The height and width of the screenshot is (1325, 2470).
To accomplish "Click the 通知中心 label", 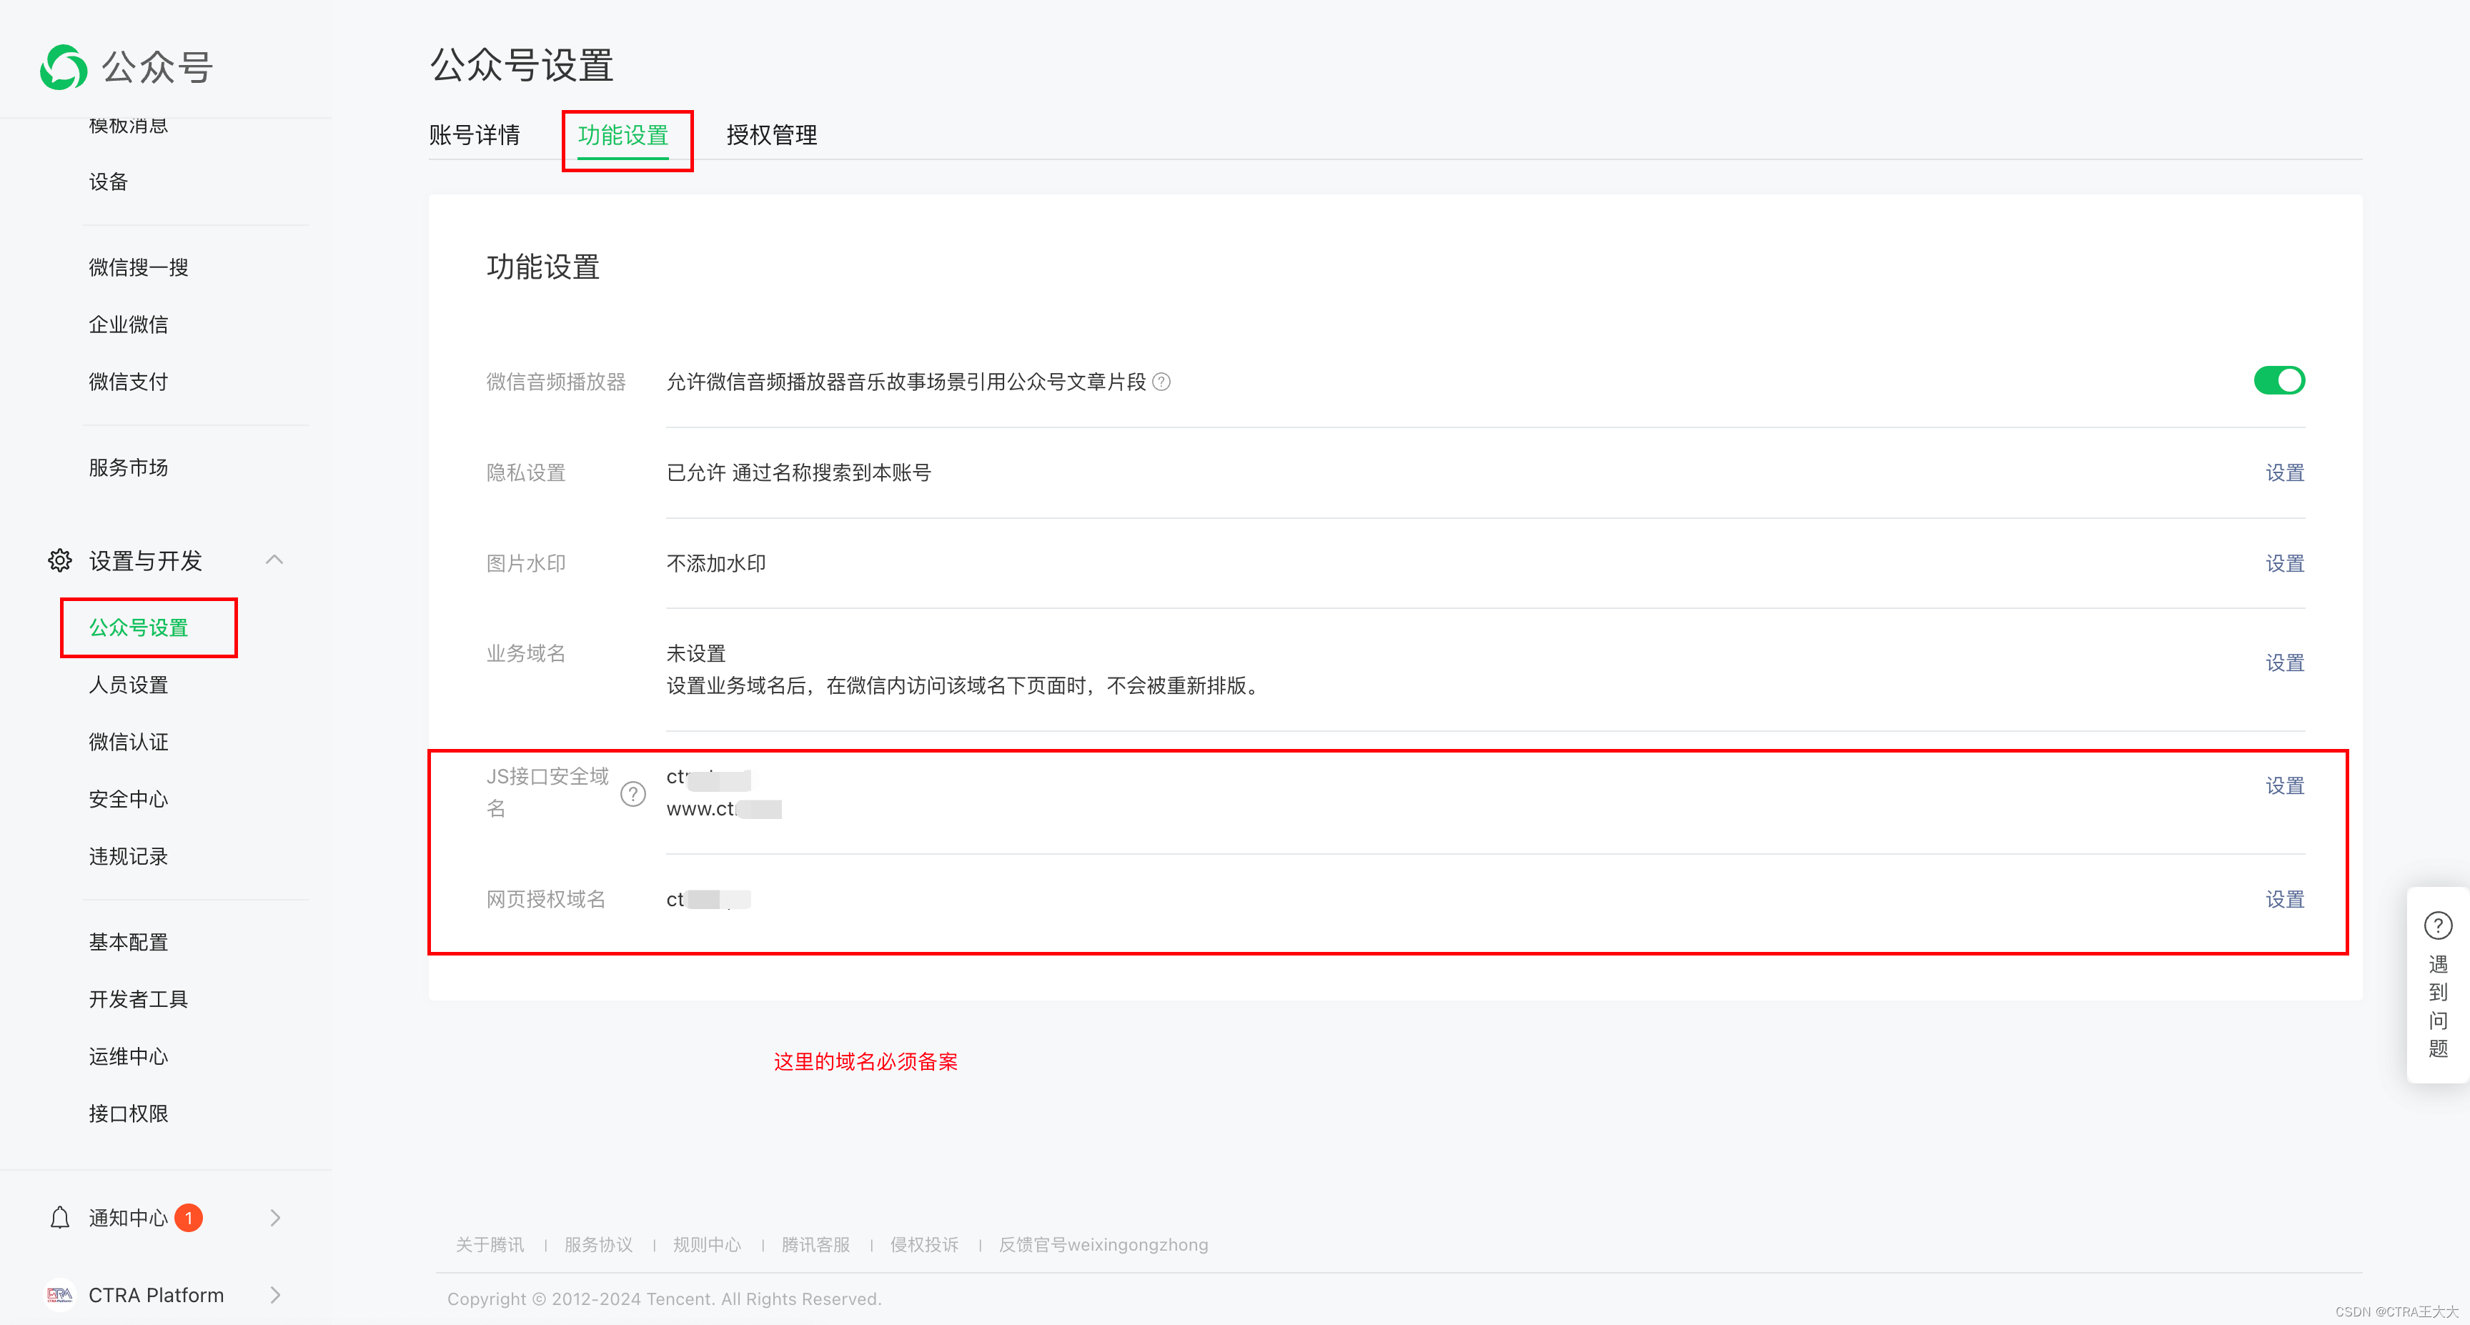I will (x=129, y=1218).
